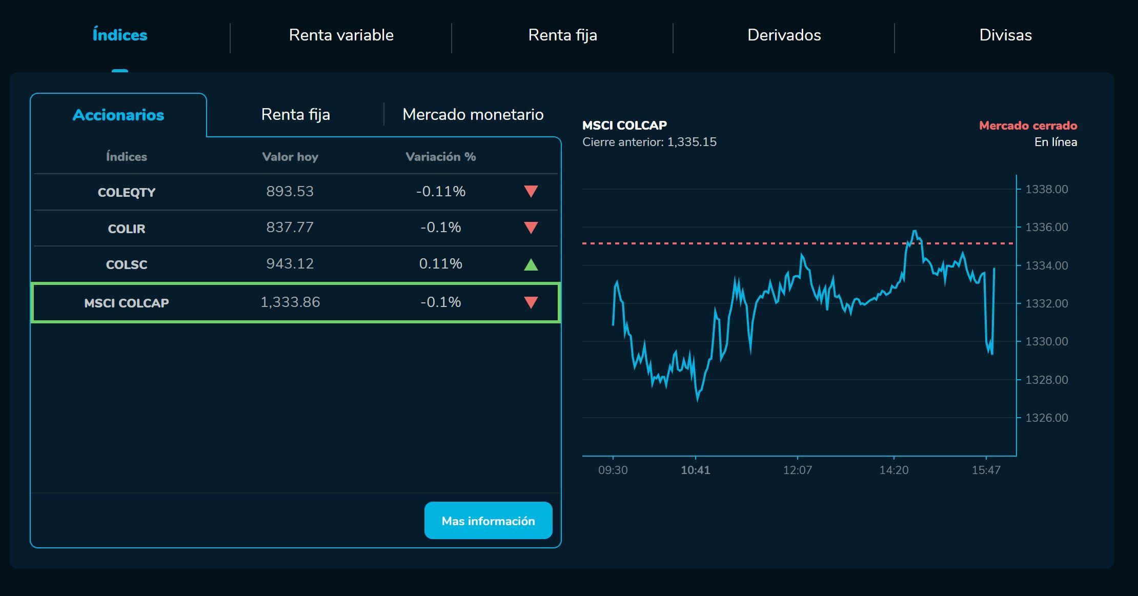Click the red down arrow beside COLEQTY
1138x596 pixels.
click(531, 192)
